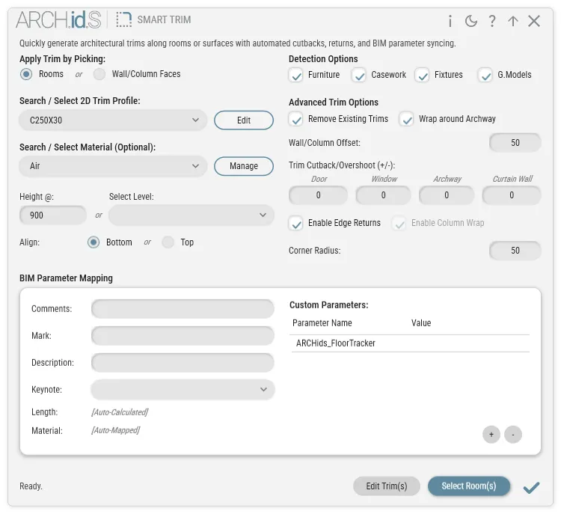
Task: Select the ARCHids_FloorTracker parameter row
Action: [x=411, y=343]
